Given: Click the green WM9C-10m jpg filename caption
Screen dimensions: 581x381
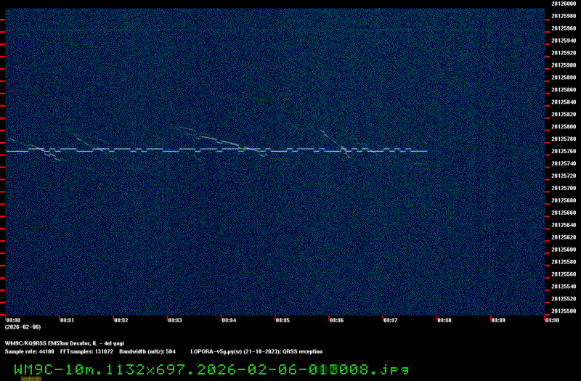Looking at the screenshot, I should click(211, 369).
